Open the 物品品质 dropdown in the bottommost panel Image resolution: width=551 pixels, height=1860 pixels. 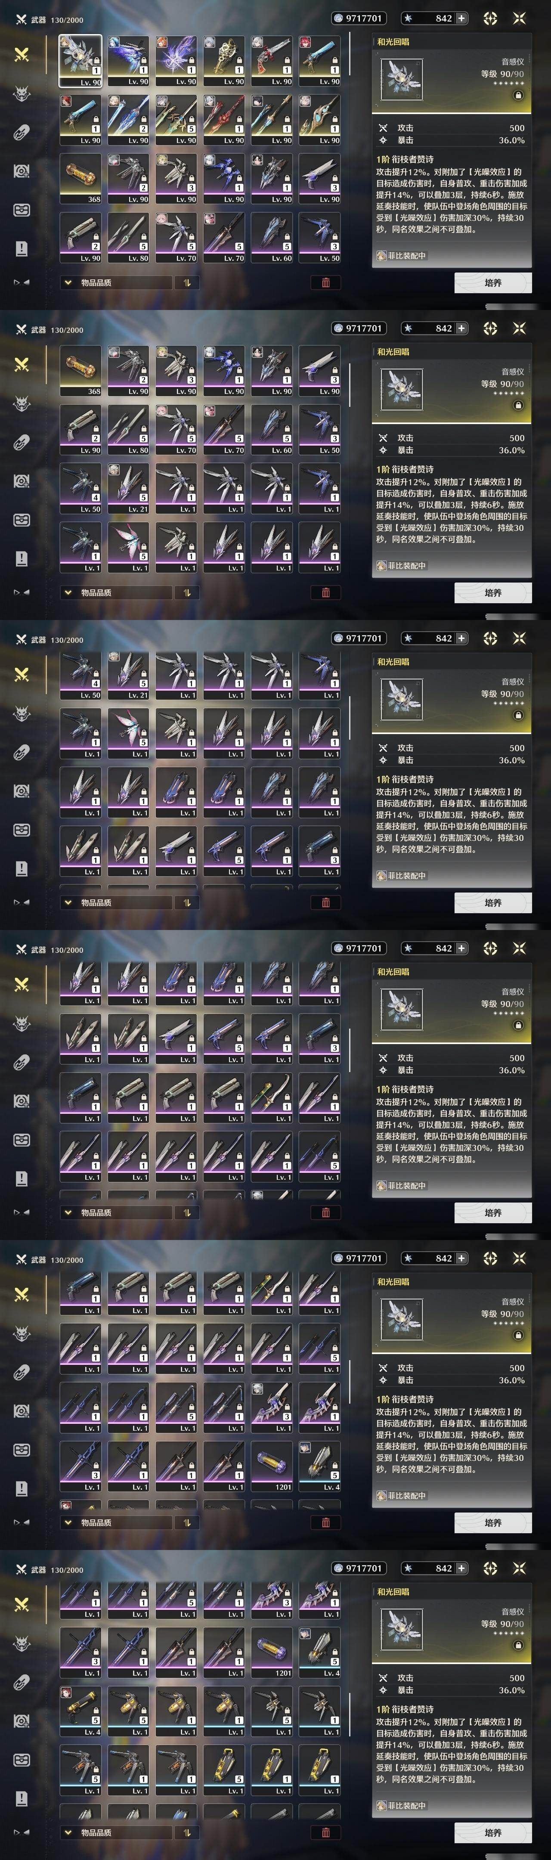pyautogui.click(x=115, y=1832)
